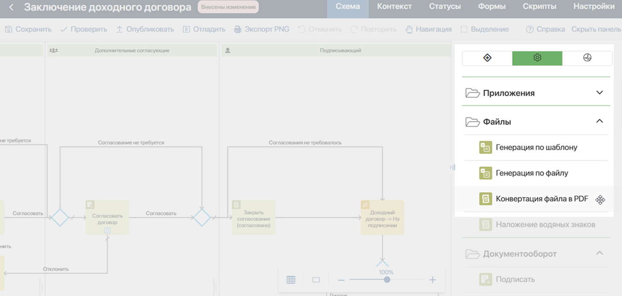Select Генерация по файлу item

pos(536,173)
